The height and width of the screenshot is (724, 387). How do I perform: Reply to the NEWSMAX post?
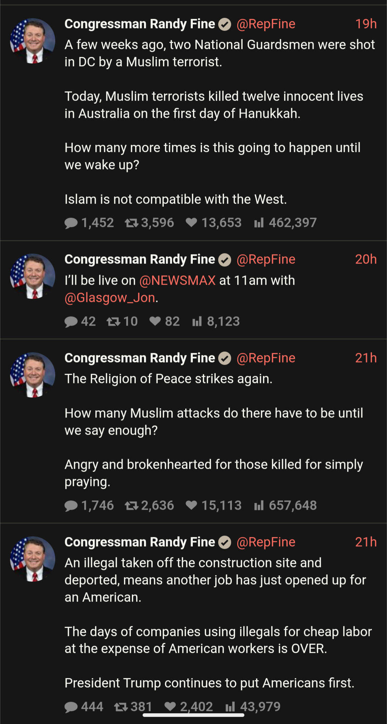[x=71, y=322]
